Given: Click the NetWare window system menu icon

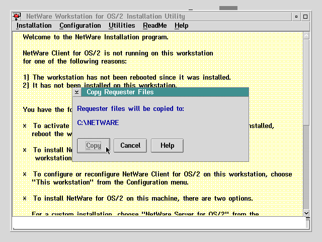Looking at the screenshot, I should tap(17, 17).
